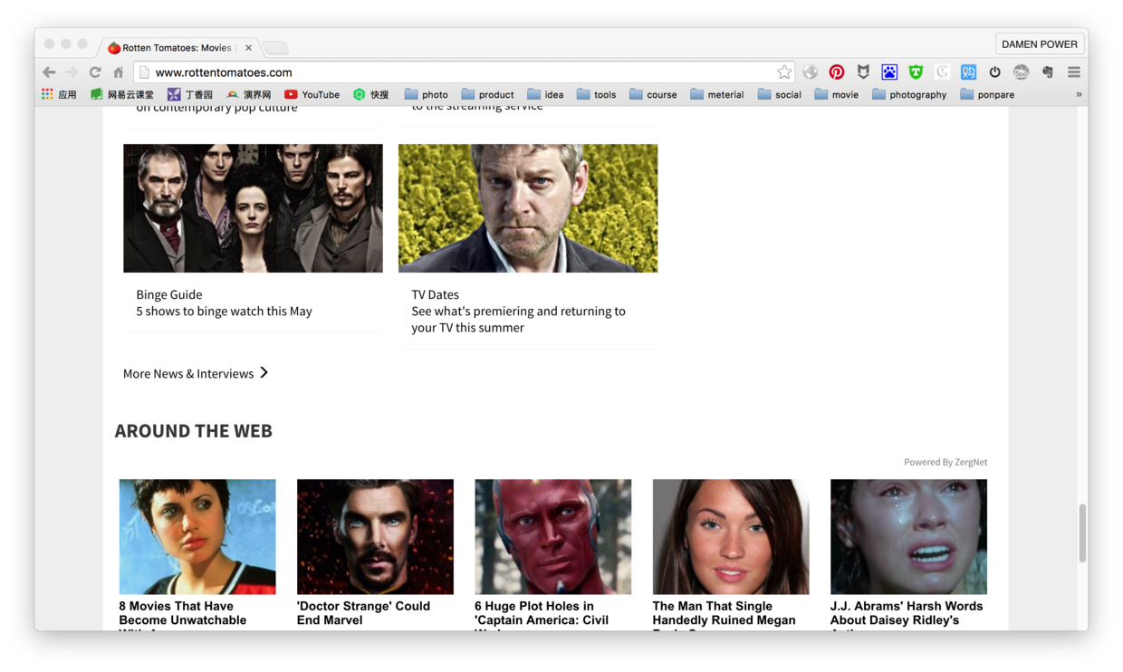Open "6 Huge Plot Holes" headline
1123x672 pixels.
pyautogui.click(x=542, y=615)
